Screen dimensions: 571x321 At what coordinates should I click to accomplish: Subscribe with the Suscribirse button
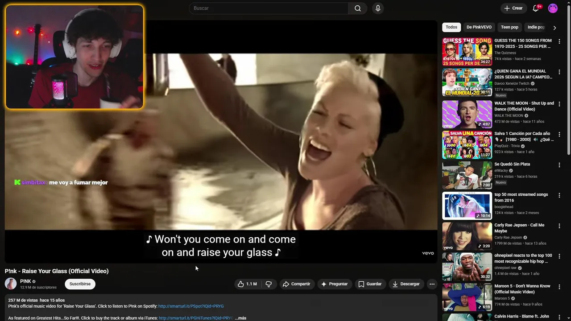click(x=80, y=284)
